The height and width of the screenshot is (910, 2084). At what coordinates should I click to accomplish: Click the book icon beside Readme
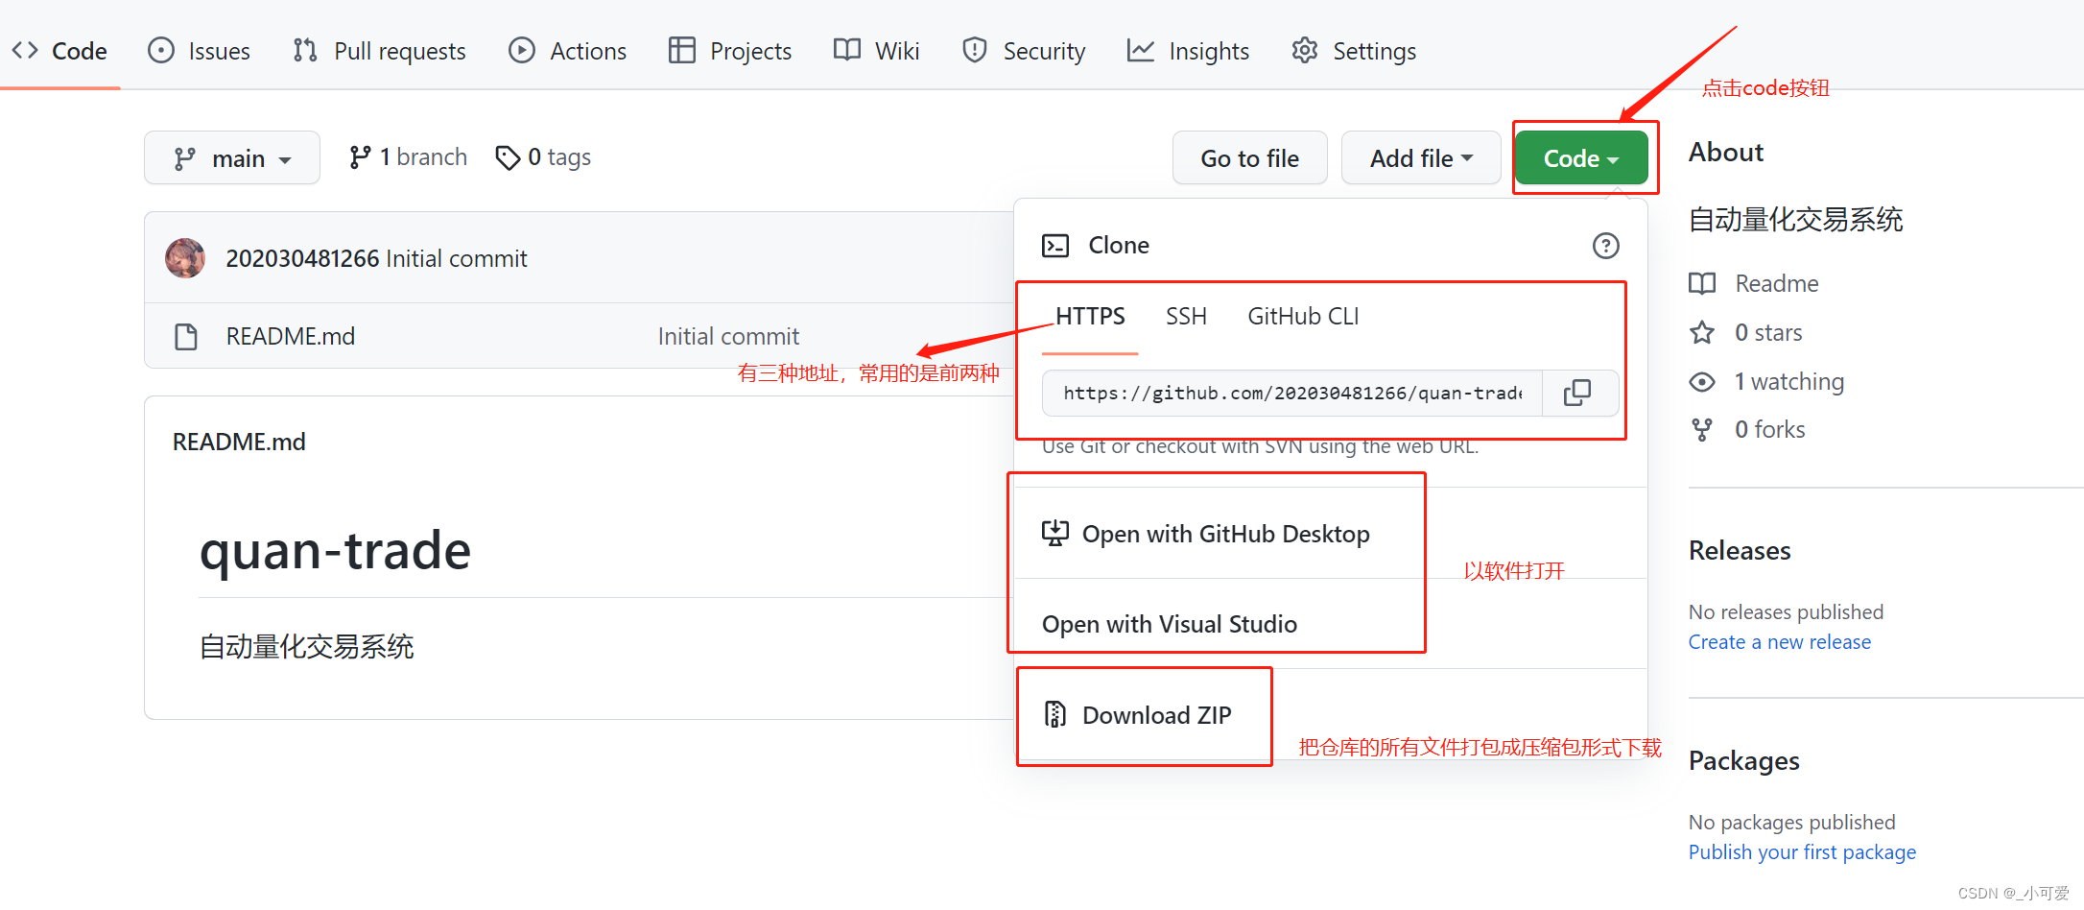coord(1702,283)
